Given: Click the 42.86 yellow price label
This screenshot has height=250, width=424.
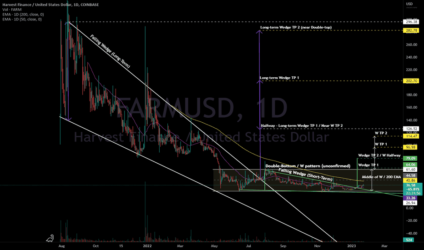Looking at the screenshot, I should click(x=411, y=180).
